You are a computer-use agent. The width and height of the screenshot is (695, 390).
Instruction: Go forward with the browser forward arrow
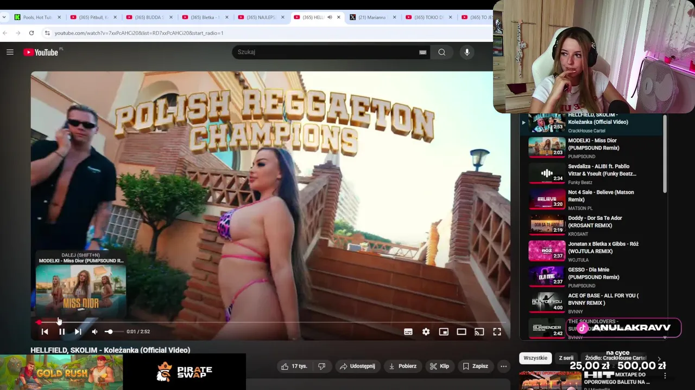point(18,33)
